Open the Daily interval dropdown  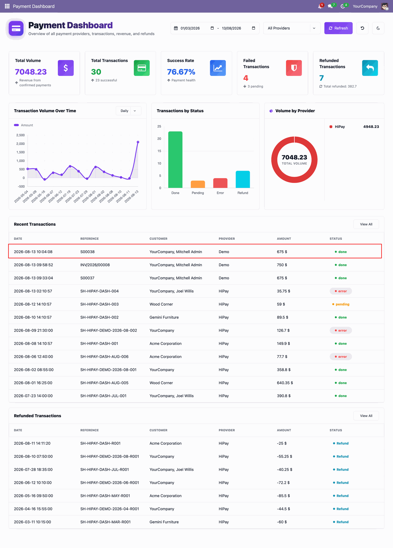(x=128, y=111)
